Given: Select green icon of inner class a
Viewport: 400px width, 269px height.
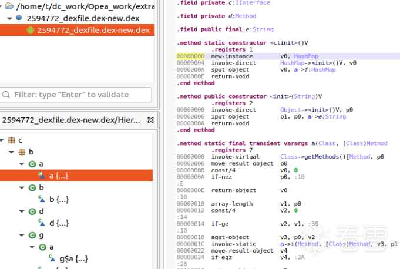Looking at the screenshot, I should [42, 247].
